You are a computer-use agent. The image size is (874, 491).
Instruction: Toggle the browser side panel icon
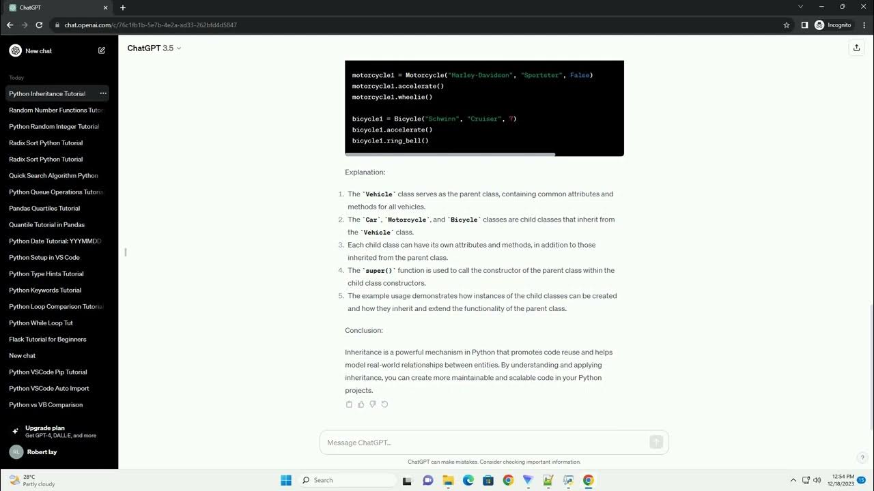click(804, 25)
